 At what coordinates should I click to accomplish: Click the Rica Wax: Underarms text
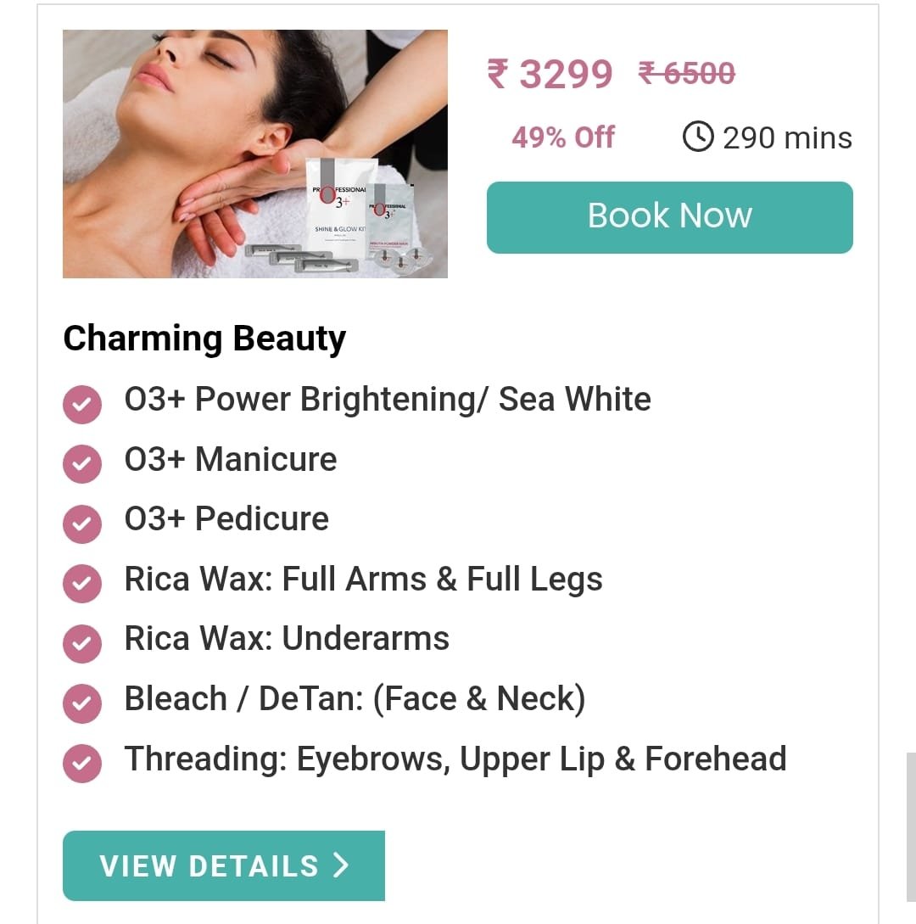coord(287,638)
